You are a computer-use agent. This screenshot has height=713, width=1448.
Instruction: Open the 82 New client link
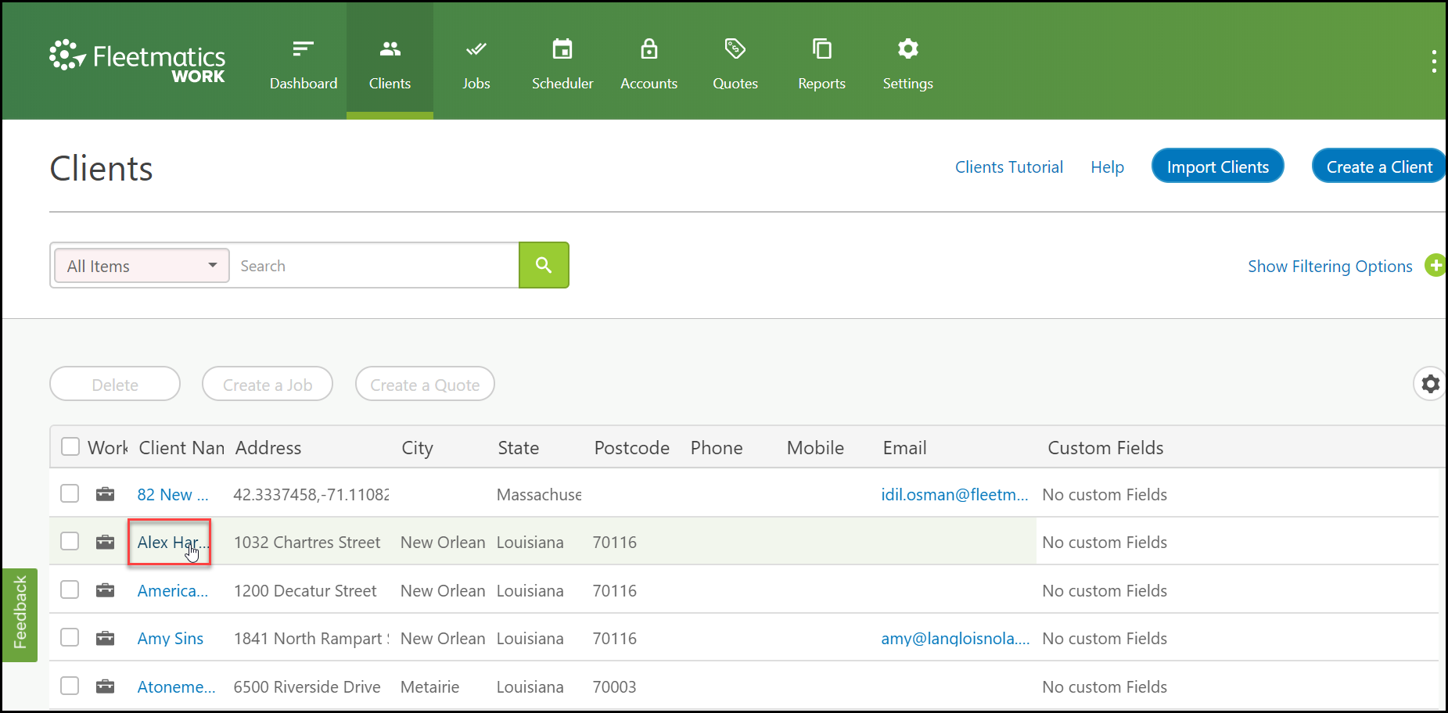pyautogui.click(x=173, y=494)
